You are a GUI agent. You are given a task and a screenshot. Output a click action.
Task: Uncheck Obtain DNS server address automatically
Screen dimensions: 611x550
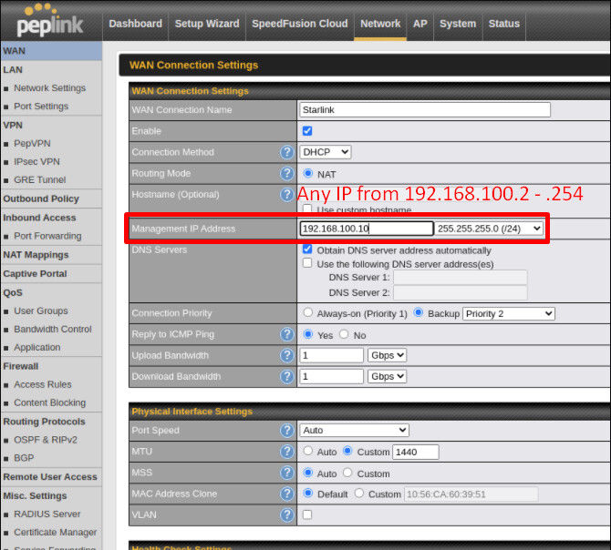click(x=307, y=250)
